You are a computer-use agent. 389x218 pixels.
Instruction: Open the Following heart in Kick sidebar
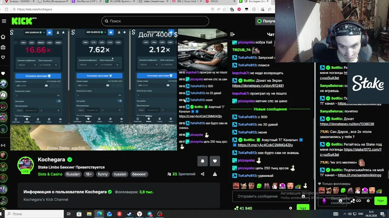(x=3, y=57)
